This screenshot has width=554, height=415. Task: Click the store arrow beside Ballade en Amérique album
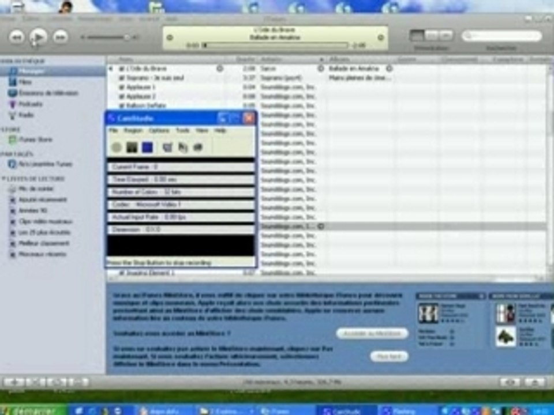pyautogui.click(x=389, y=69)
